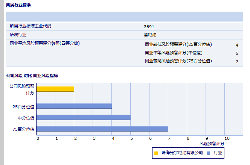Image resolution: width=250 pixels, height=165 pixels.
Task: Click the blue 行业 legend swatch
Action: (x=208, y=153)
